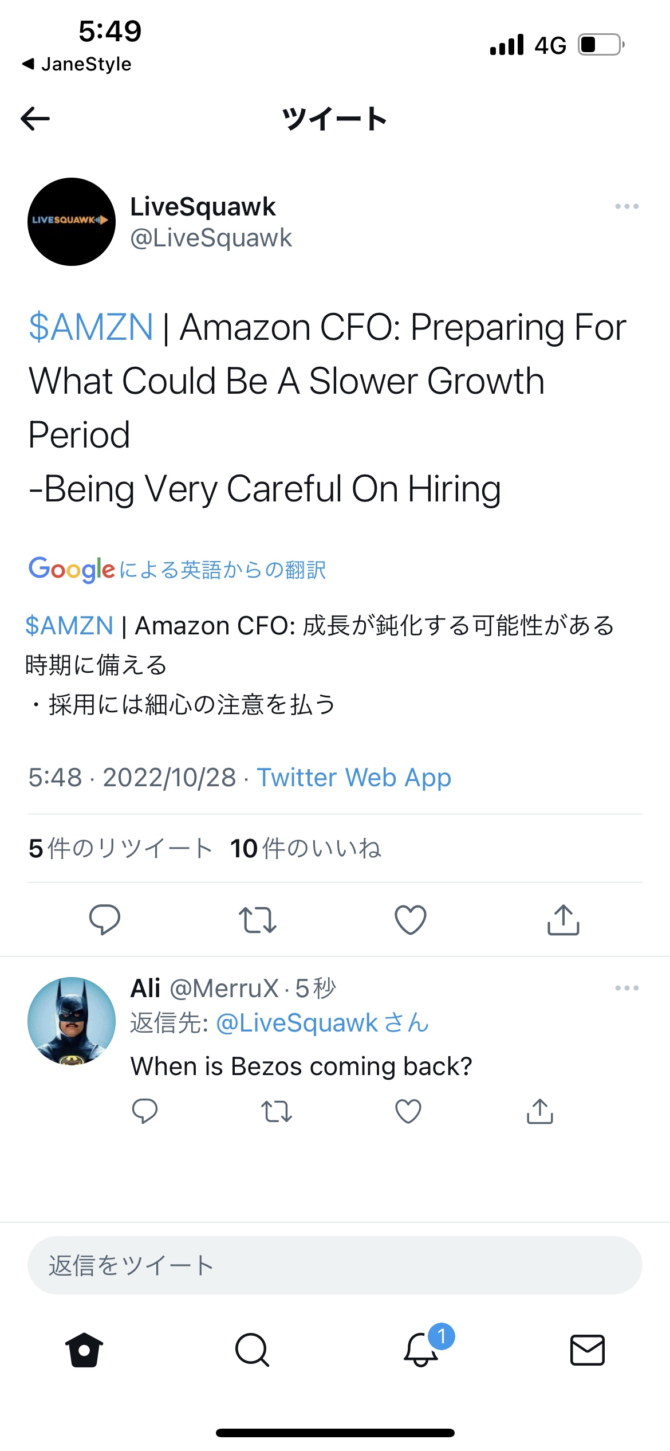
Task: Tap the $AMZN cashtag link
Action: click(92, 328)
